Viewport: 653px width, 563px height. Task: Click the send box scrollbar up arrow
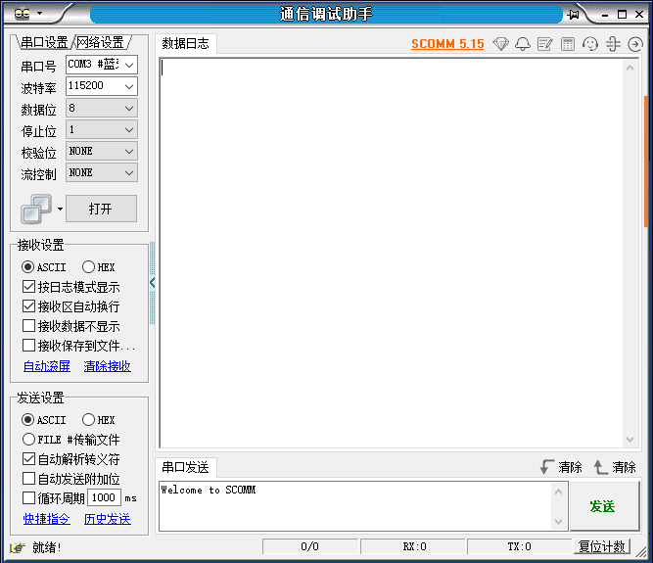559,492
